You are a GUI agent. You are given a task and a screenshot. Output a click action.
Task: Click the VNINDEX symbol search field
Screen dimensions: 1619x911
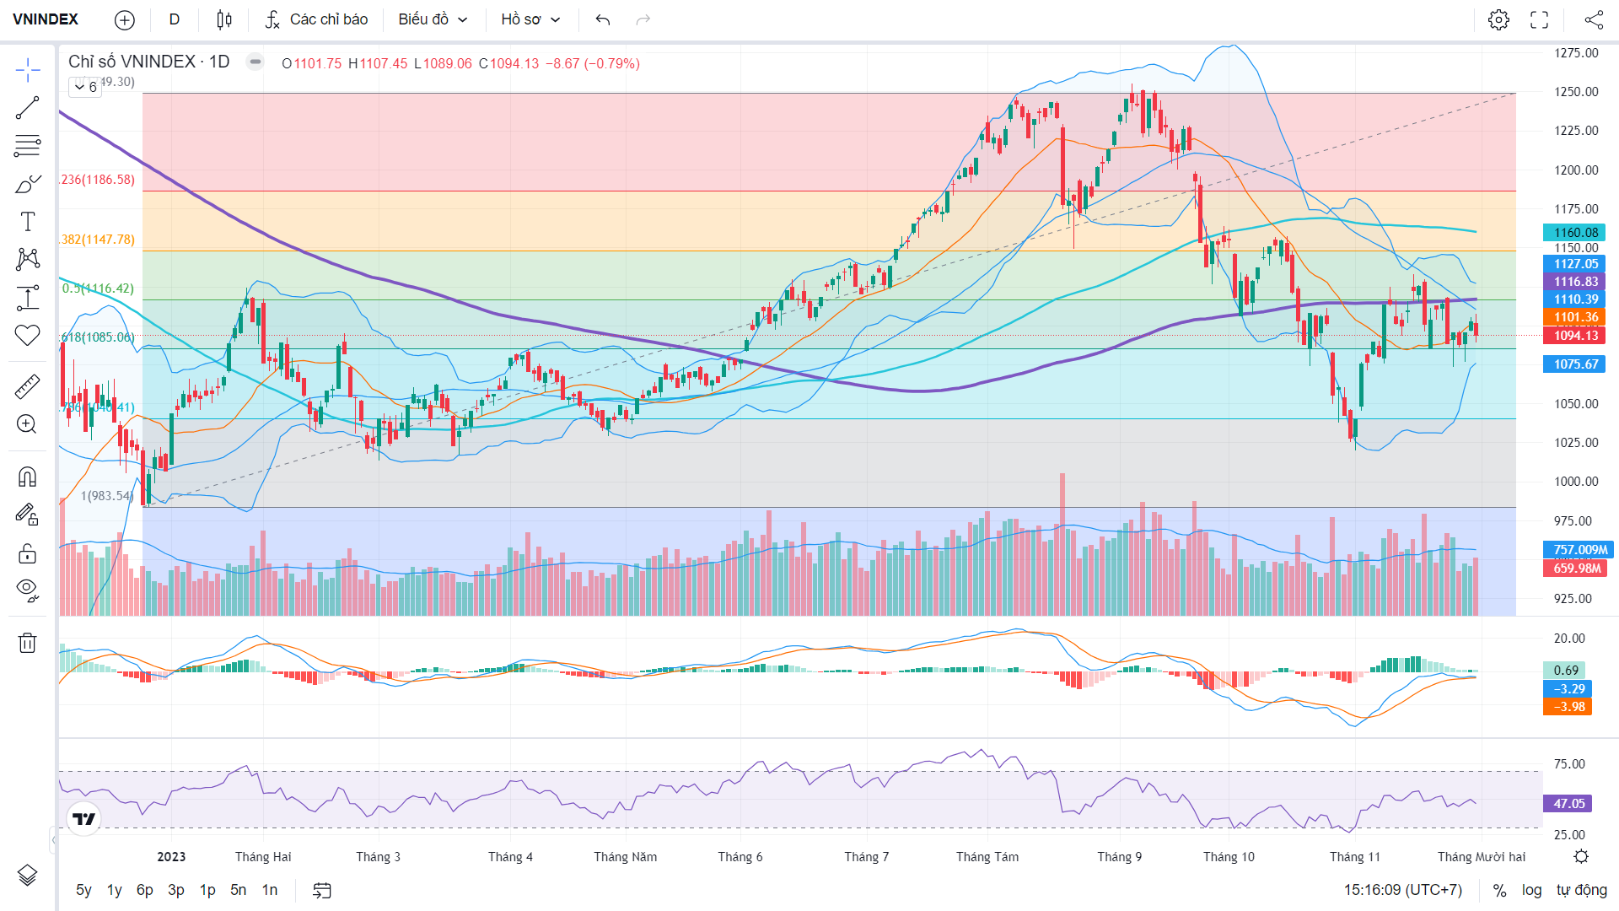click(46, 19)
